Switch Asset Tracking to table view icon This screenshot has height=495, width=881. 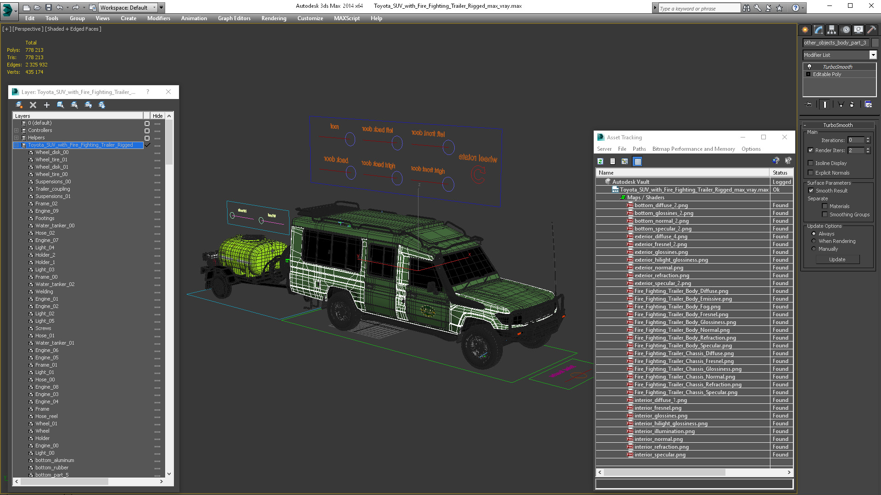coord(638,161)
